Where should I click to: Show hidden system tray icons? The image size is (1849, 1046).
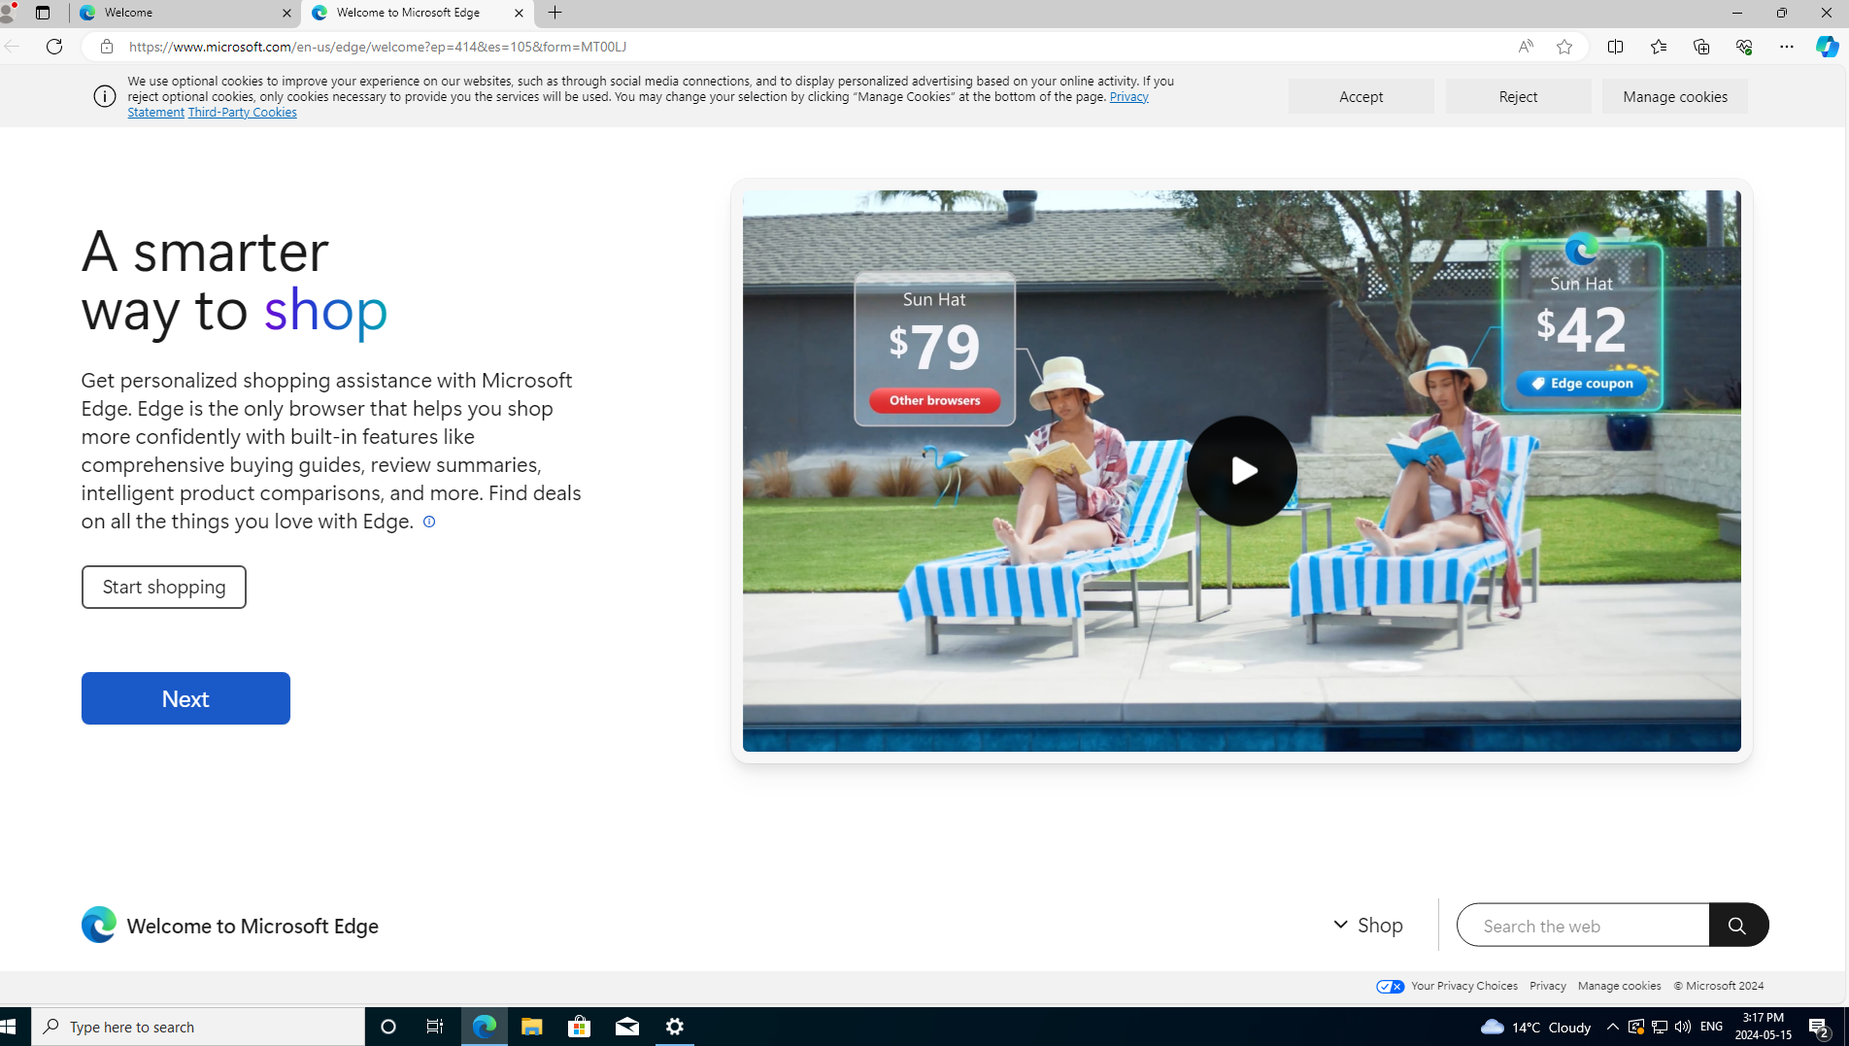[x=1612, y=1027]
